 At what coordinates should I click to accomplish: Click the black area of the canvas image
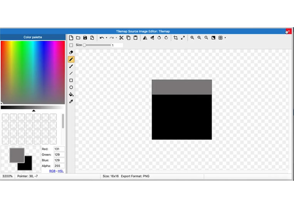[182, 117]
